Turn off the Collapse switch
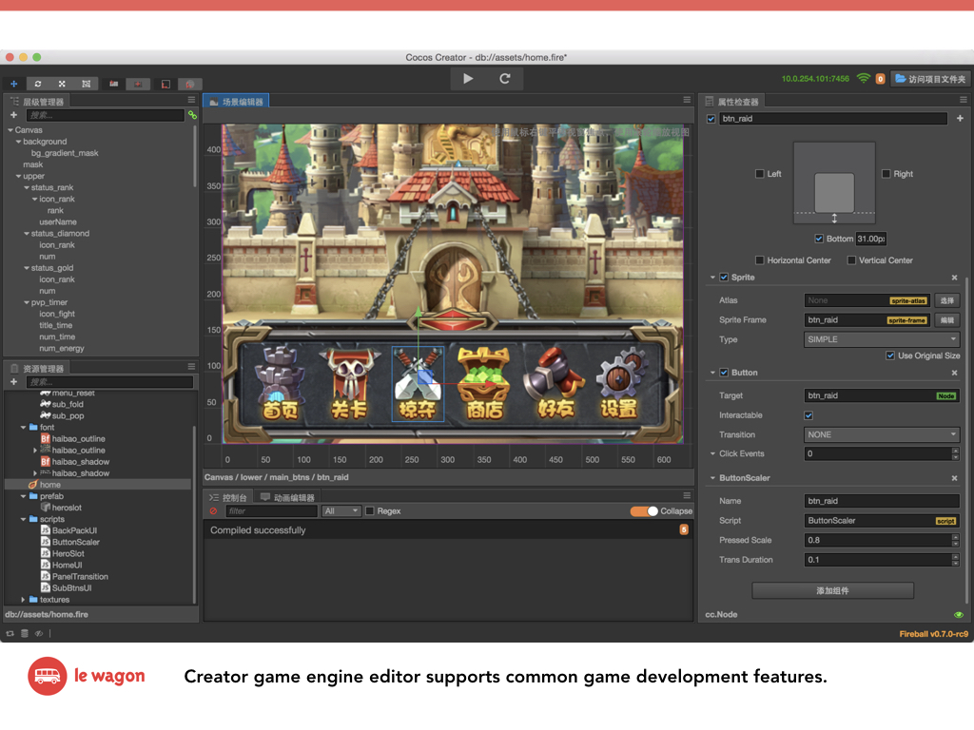 point(644,510)
